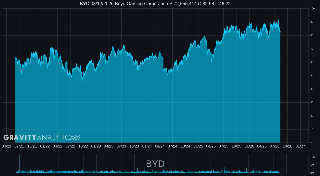Image resolution: width=320 pixels, height=176 pixels.
Task: Click the 100 price label on the y-axis
Action: (x=312, y=9)
